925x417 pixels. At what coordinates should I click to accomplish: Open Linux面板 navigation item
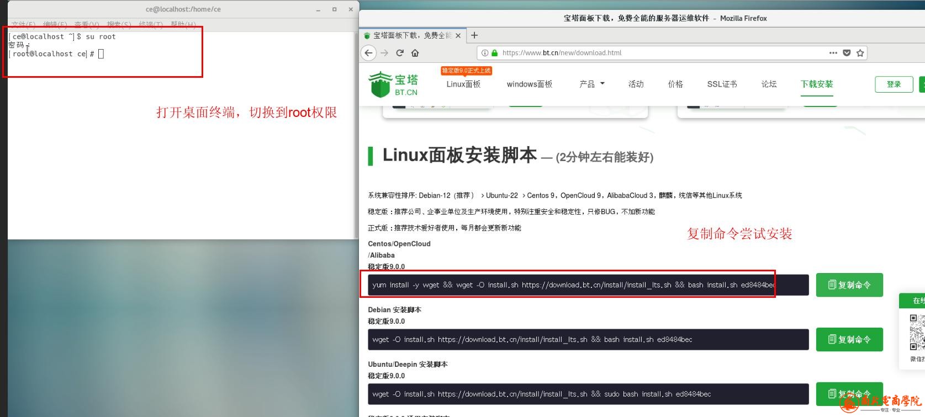click(x=463, y=84)
